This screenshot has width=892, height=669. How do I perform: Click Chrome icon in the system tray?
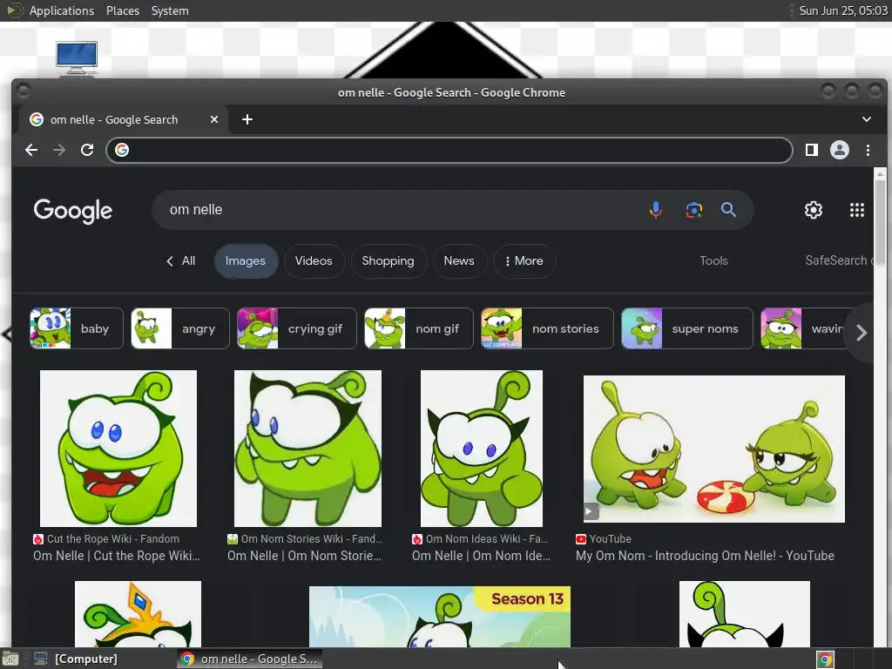825,659
